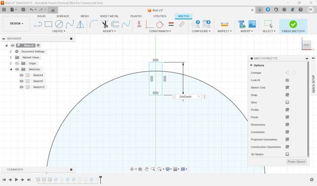Apply the Equal constraint

point(171,24)
